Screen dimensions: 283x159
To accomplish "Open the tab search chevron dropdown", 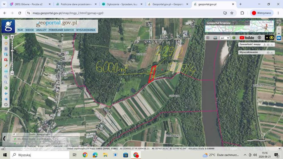I will point(4,4).
